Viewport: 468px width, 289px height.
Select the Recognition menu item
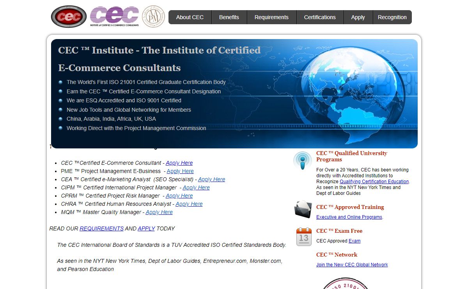coord(392,17)
